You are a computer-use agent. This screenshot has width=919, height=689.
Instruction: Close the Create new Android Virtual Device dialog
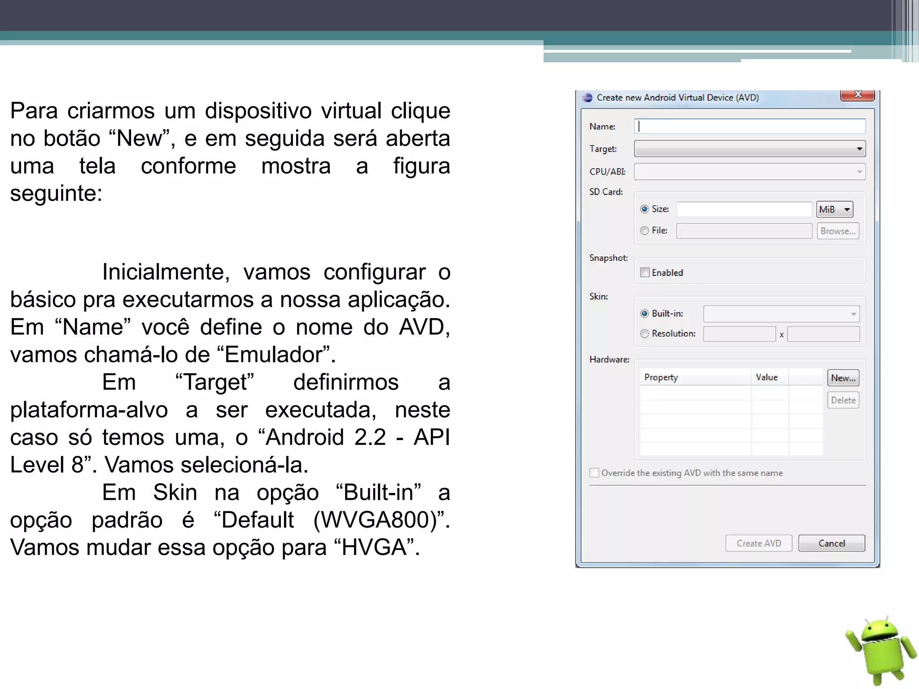click(x=858, y=95)
